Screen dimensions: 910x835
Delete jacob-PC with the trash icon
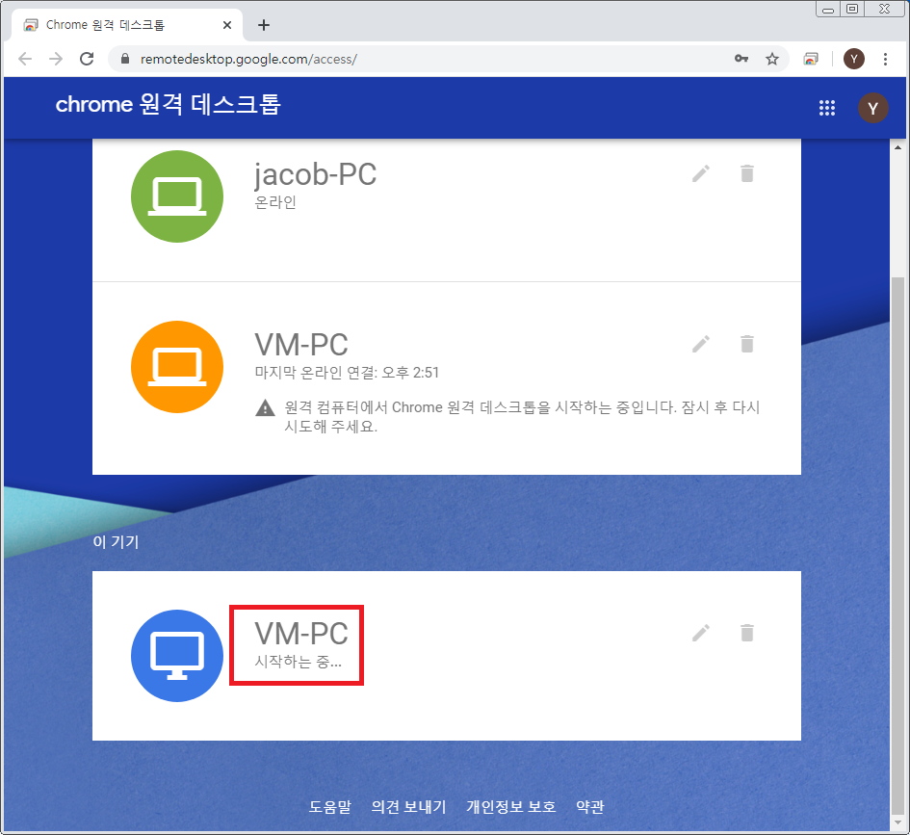coord(747,173)
